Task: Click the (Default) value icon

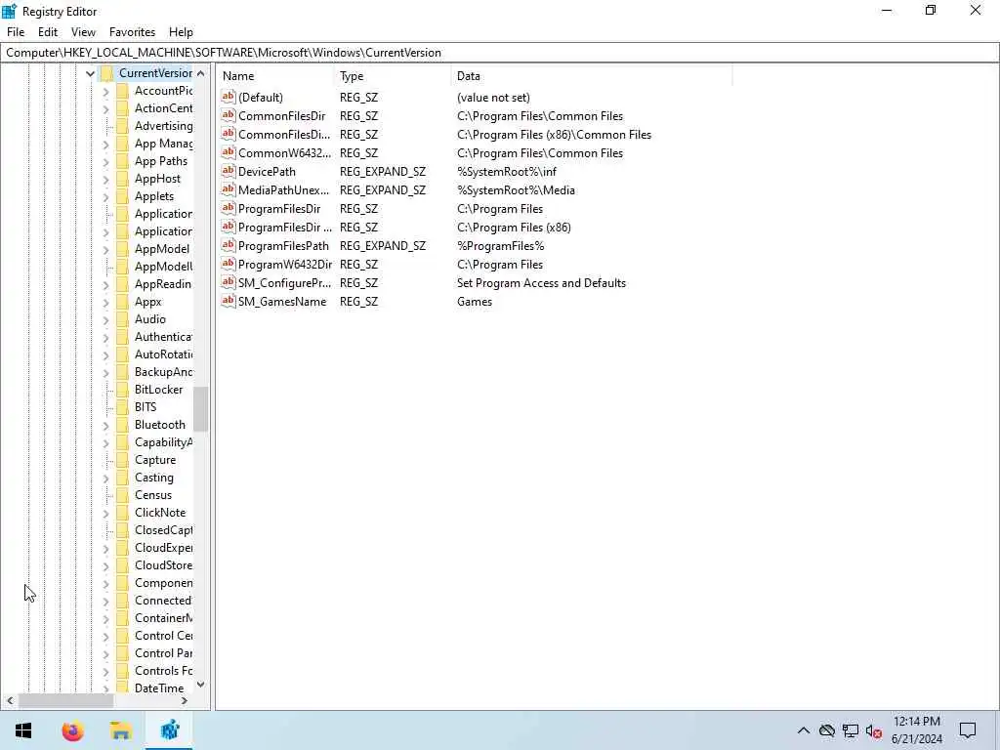Action: [x=229, y=97]
